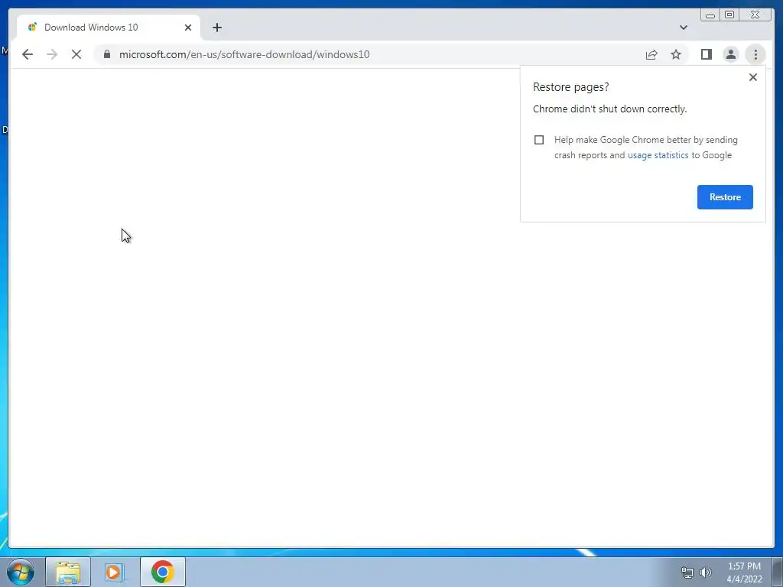Click the lock site information icon
This screenshot has width=783, height=587.
click(107, 54)
